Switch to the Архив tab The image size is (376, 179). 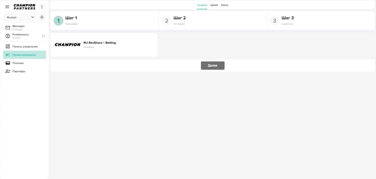[214, 5]
